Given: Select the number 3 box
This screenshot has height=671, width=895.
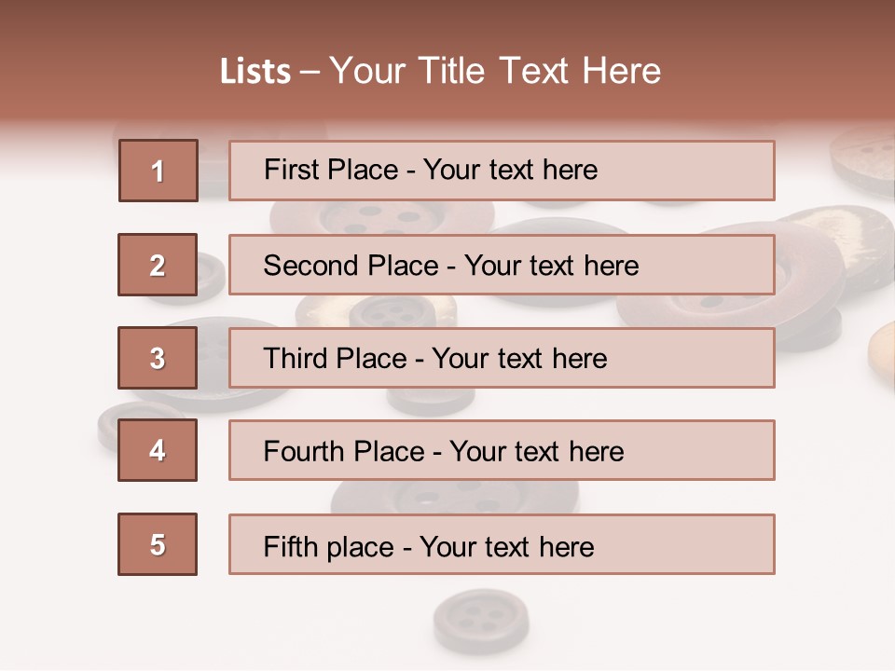Looking at the screenshot, I should (158, 358).
